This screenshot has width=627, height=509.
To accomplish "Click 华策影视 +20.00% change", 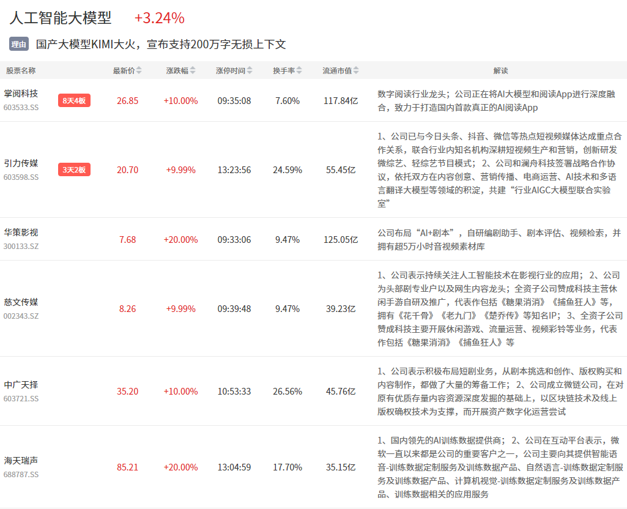I will (x=180, y=239).
